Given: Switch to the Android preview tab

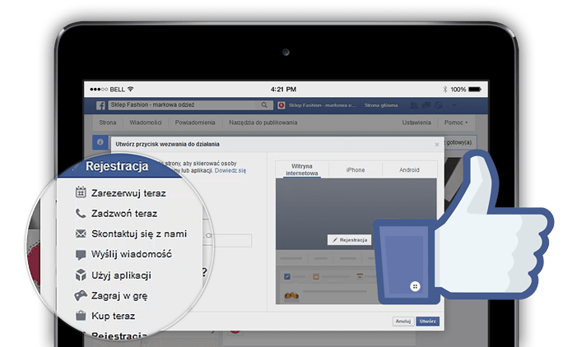Looking at the screenshot, I should [408, 169].
